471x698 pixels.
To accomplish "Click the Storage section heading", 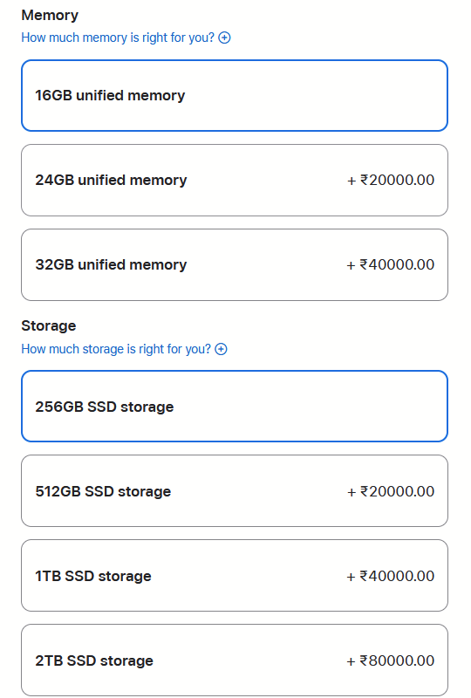I will (49, 325).
